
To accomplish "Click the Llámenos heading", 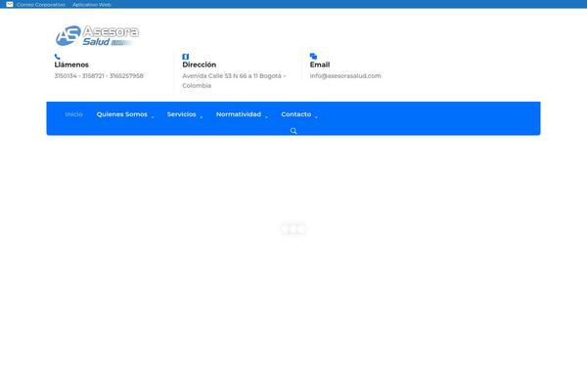I will tap(71, 65).
